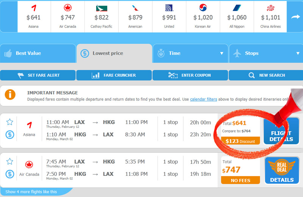Click the 17h 50m duration
Viewport: 303px width, 197px height.
(x=200, y=162)
